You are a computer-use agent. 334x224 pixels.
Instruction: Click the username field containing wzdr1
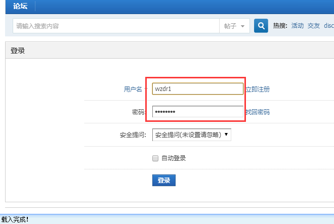click(197, 89)
